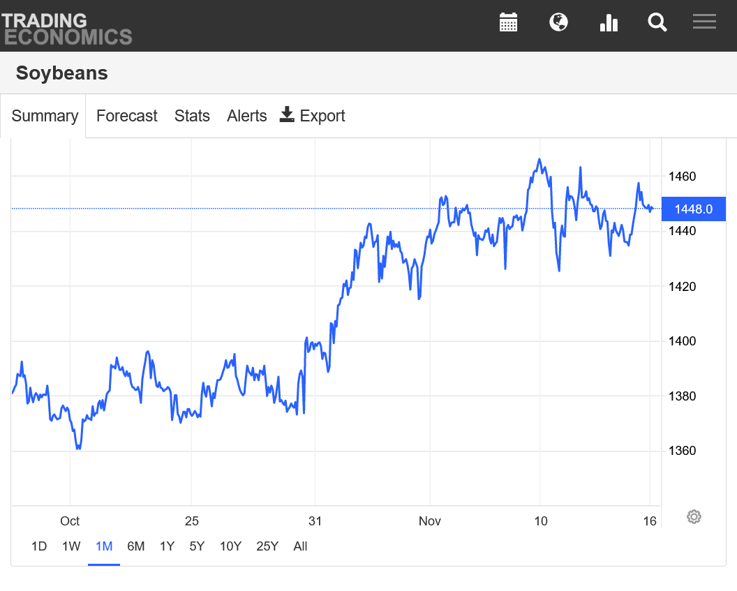Select the All time range
The height and width of the screenshot is (591, 737).
300,546
